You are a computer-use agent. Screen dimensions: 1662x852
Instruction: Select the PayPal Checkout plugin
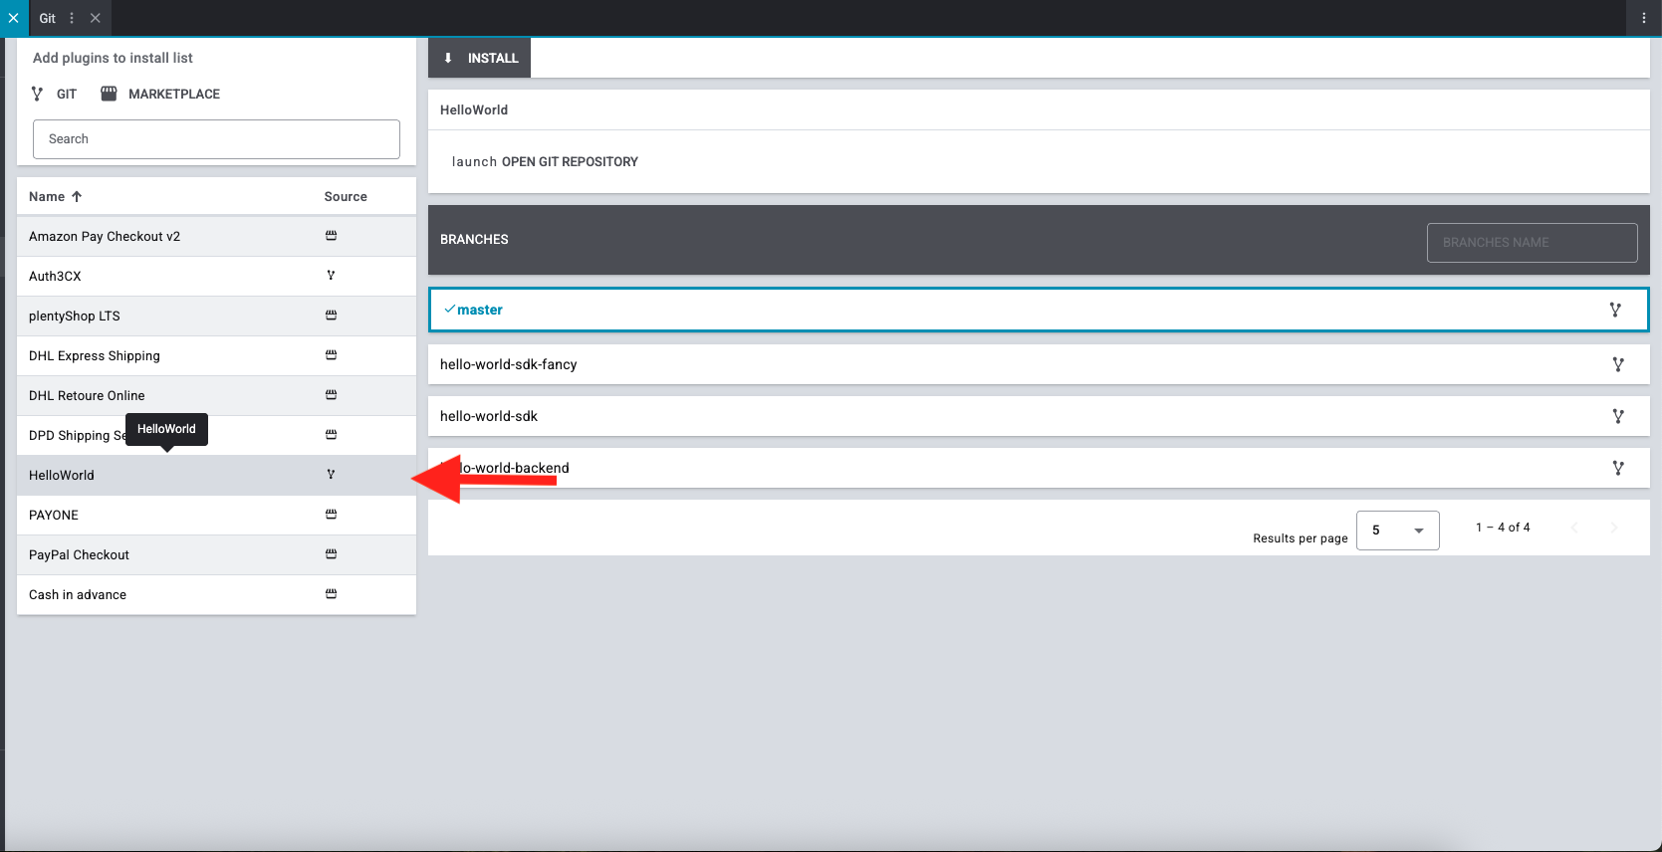click(216, 554)
